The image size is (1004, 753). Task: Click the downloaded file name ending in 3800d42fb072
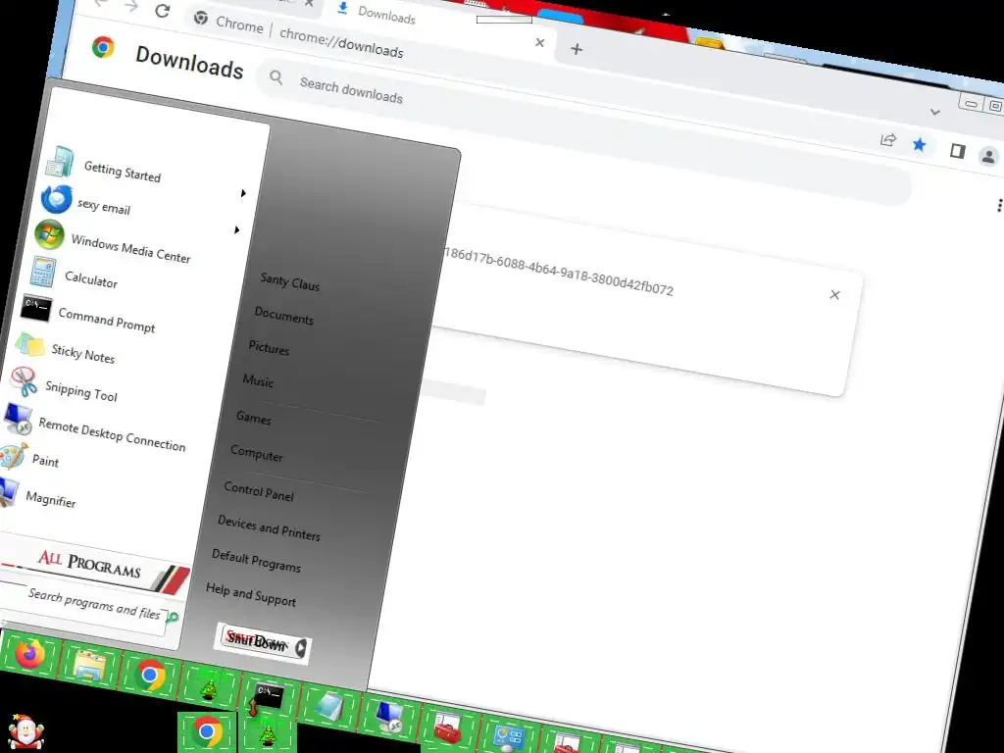[x=558, y=273]
